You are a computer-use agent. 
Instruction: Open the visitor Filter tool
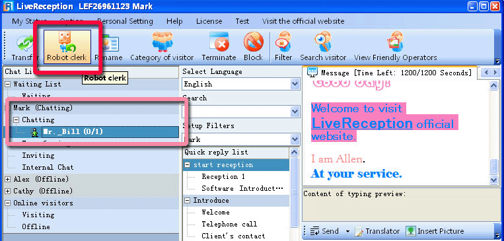point(283,47)
